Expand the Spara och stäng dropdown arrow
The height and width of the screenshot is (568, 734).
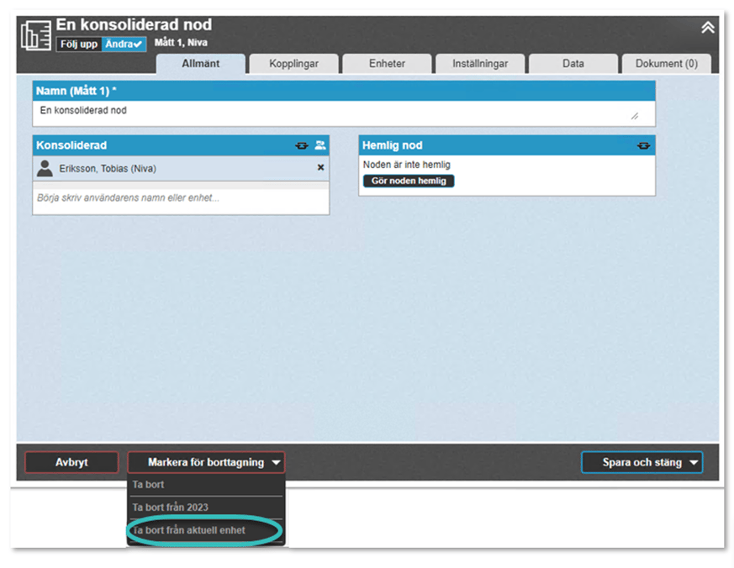coord(694,462)
